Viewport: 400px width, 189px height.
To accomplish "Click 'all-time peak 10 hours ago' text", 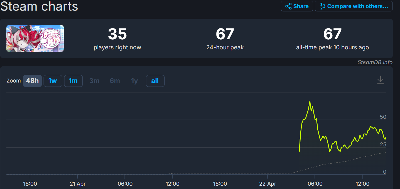I will (x=332, y=47).
